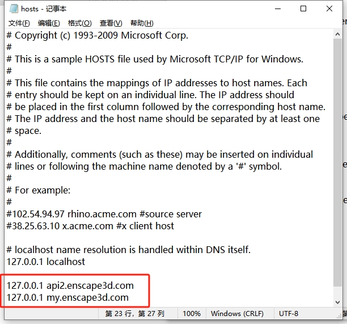Click the 'localhost name resolution' comment line
This screenshot has height=324, width=347.
tap(129, 250)
